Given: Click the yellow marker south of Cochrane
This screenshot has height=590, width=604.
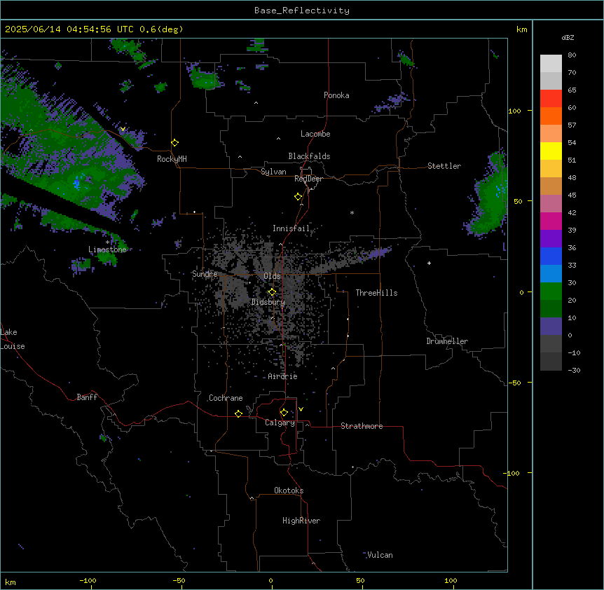Looking at the screenshot, I should point(238,413).
